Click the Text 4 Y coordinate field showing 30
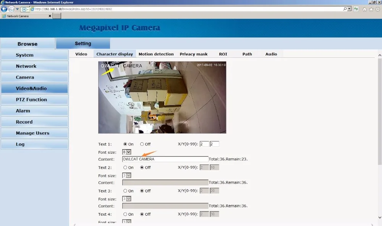 [x=214, y=214]
